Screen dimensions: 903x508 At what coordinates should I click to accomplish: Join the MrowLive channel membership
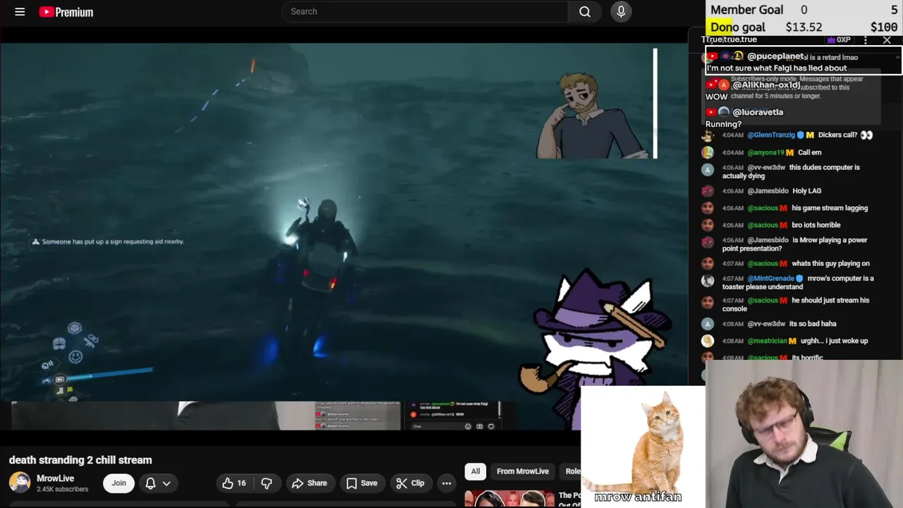click(x=119, y=483)
